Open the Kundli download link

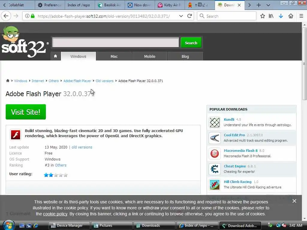pyautogui.click(x=229, y=119)
